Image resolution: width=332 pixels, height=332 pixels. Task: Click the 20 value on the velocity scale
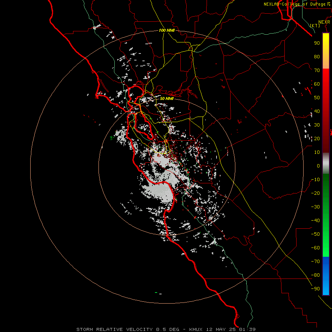click(317, 139)
